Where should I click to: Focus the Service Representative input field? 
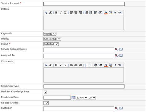pos(79,50)
